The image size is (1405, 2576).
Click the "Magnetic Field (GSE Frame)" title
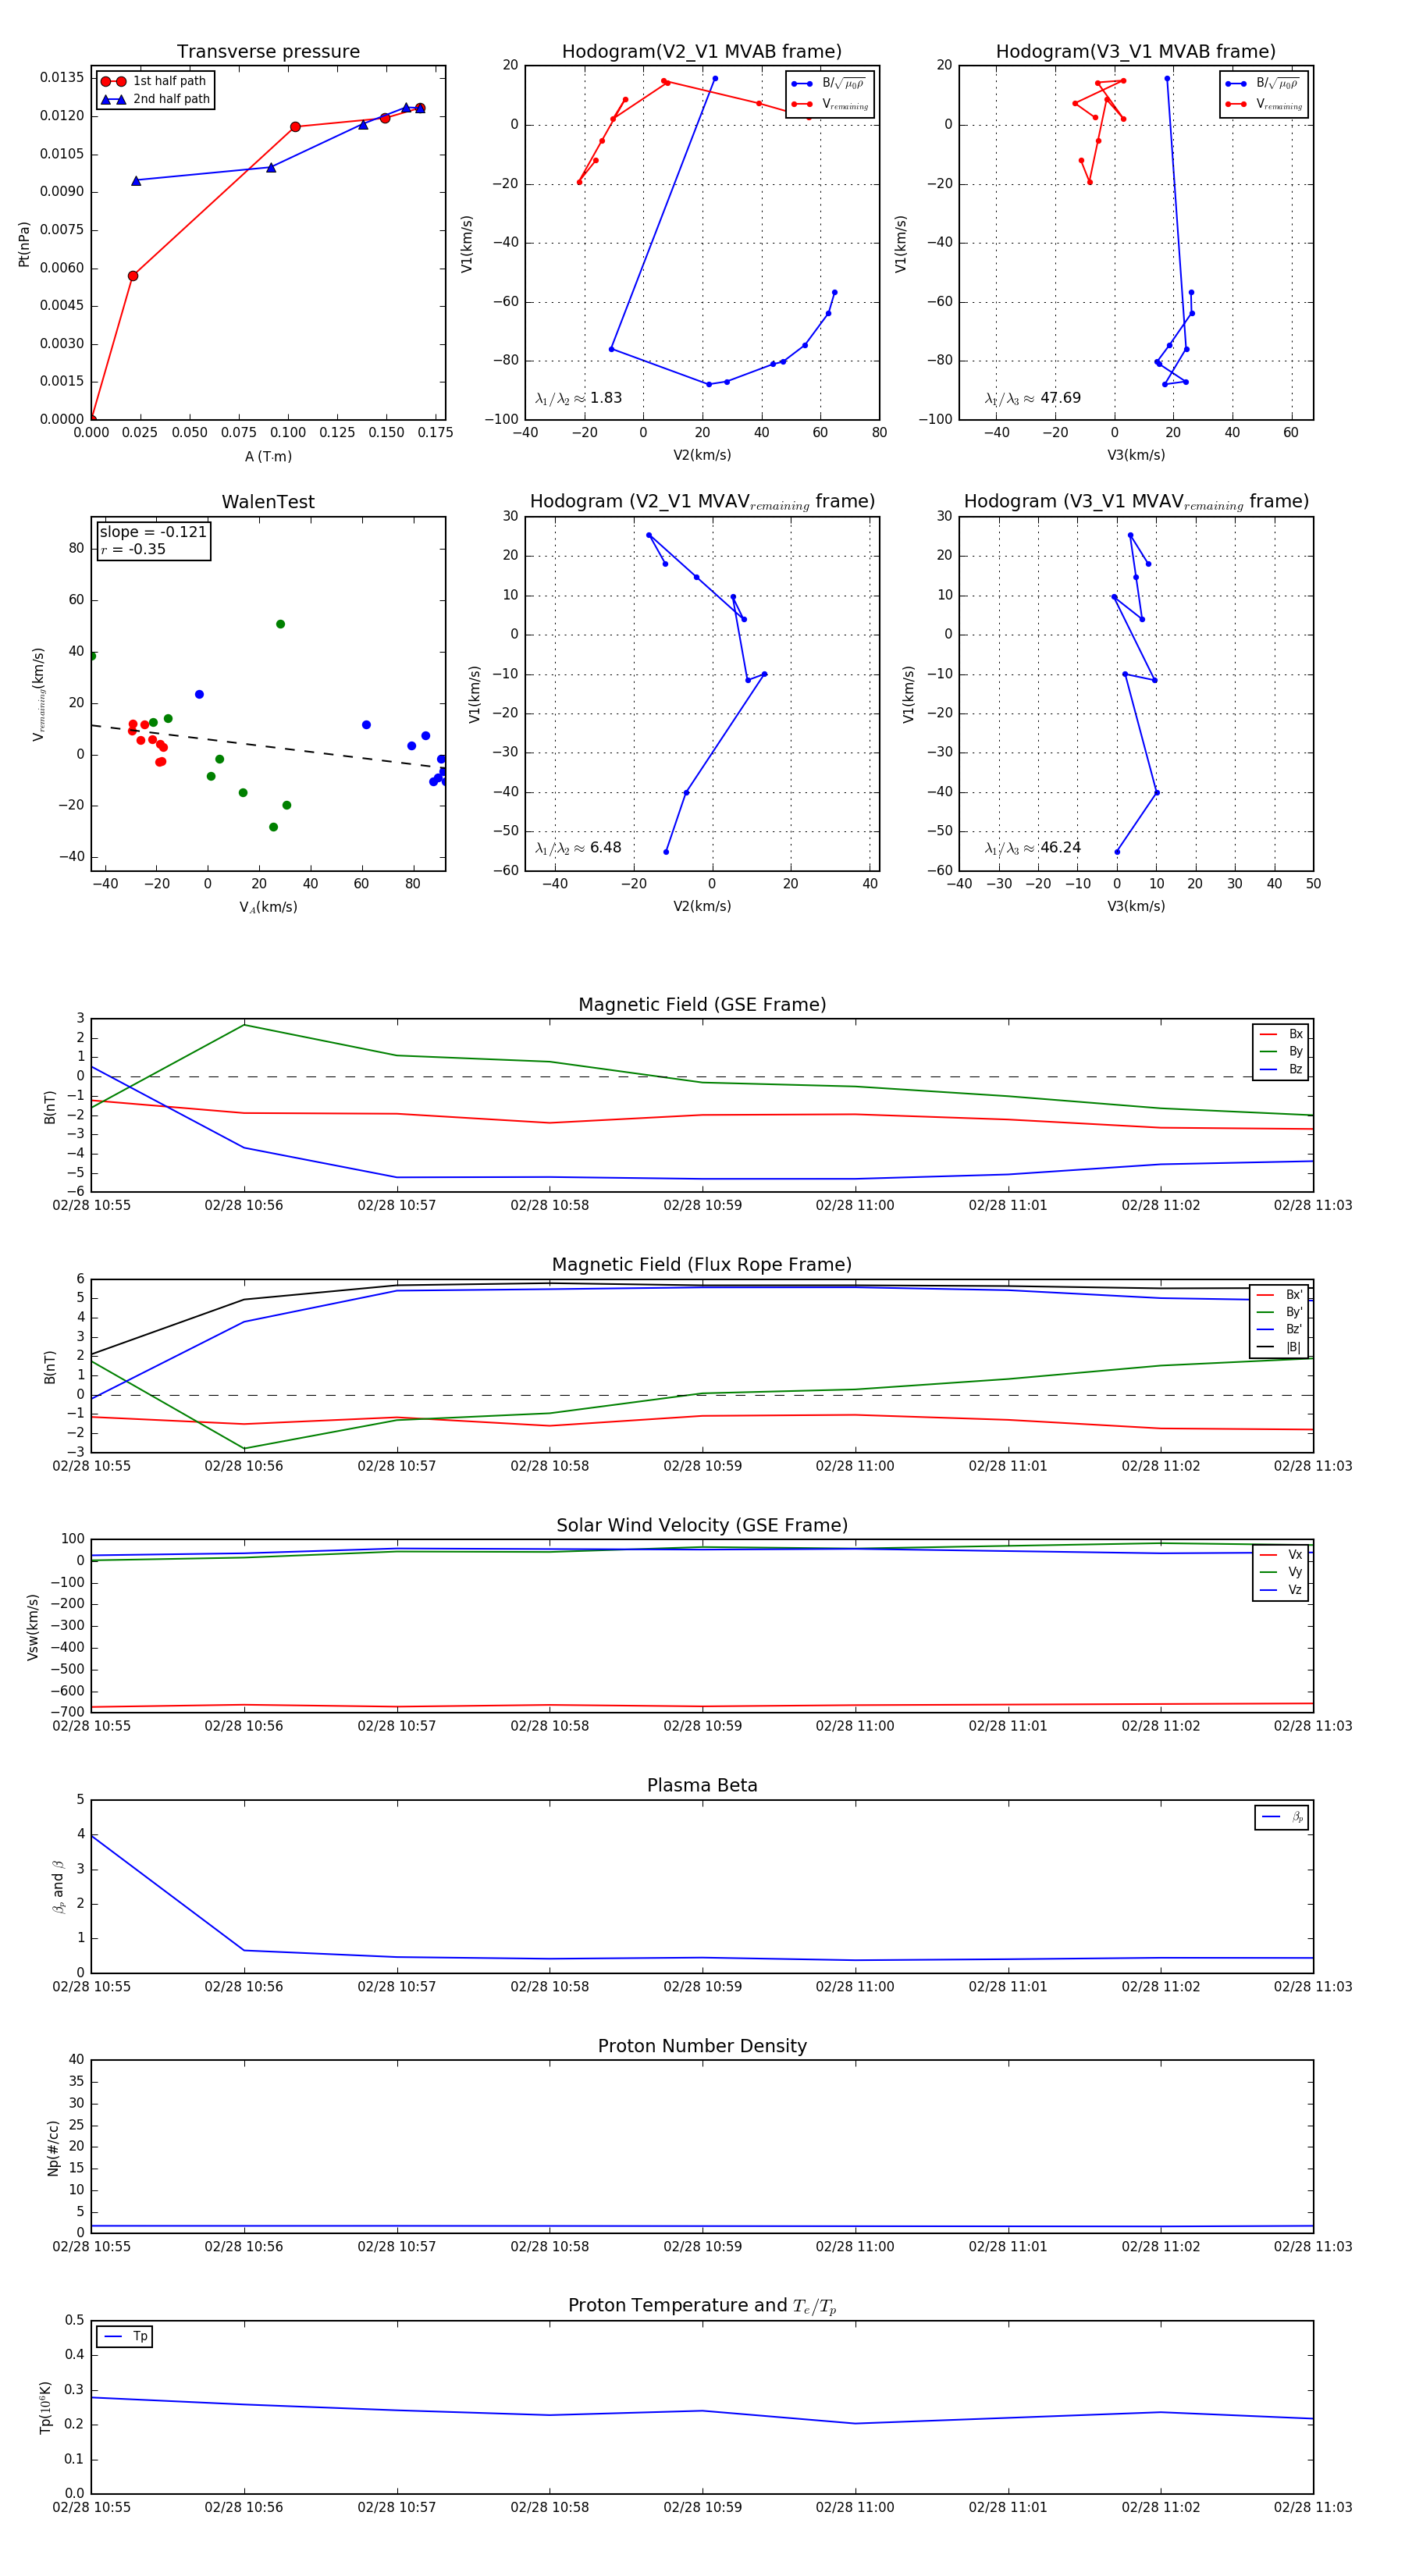click(702, 1005)
